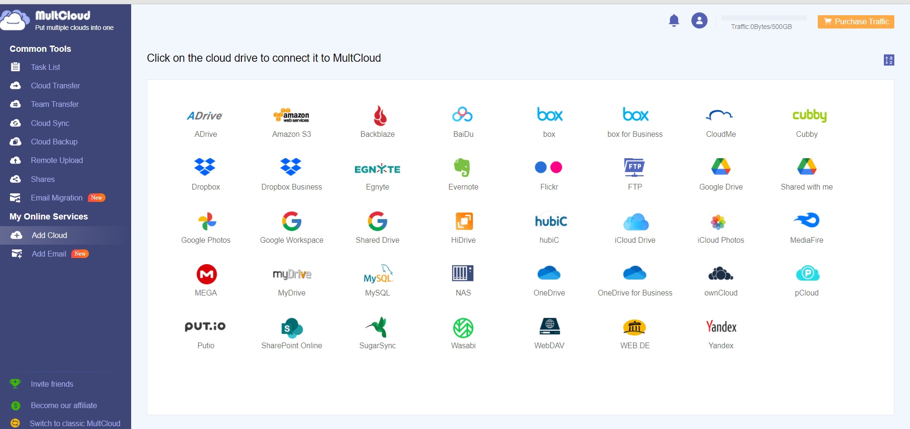Choose the Egnyte service
Image resolution: width=910 pixels, height=429 pixels.
[377, 169]
